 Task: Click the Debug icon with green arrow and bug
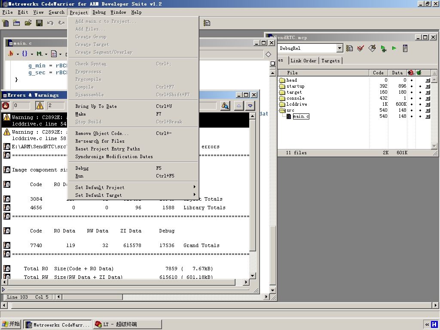383,49
